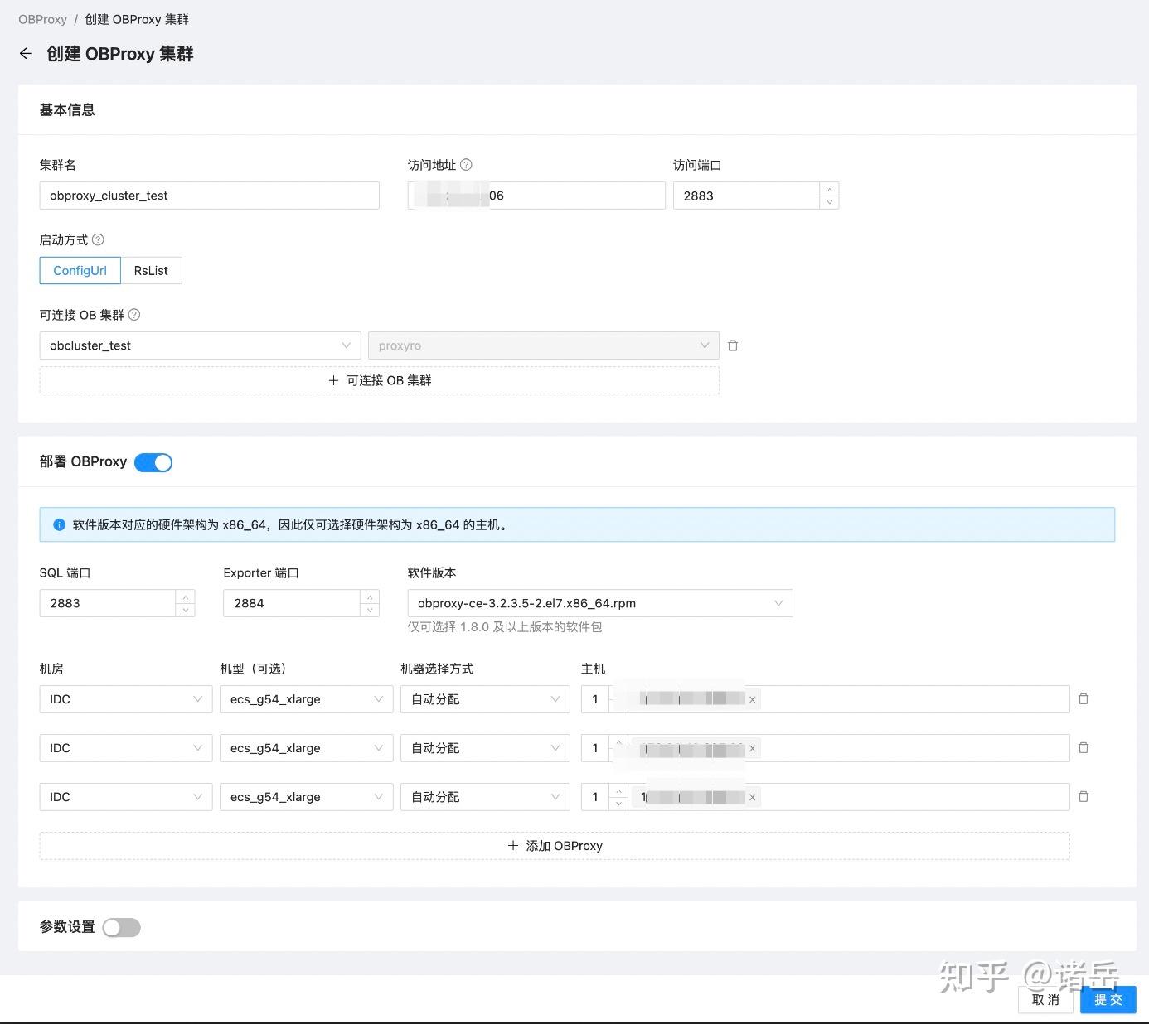Remove the host tag via the × icon in the second row

(752, 747)
